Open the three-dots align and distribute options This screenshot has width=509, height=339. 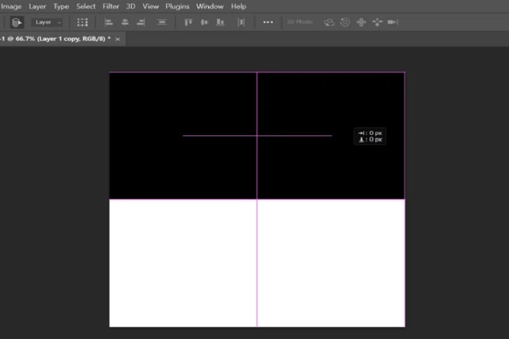268,22
